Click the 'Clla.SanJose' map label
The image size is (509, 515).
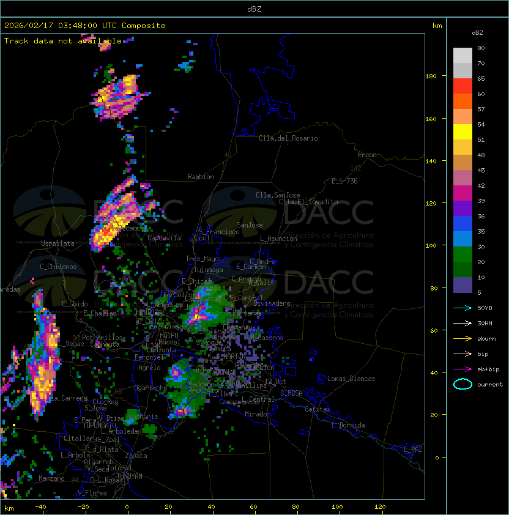point(278,195)
